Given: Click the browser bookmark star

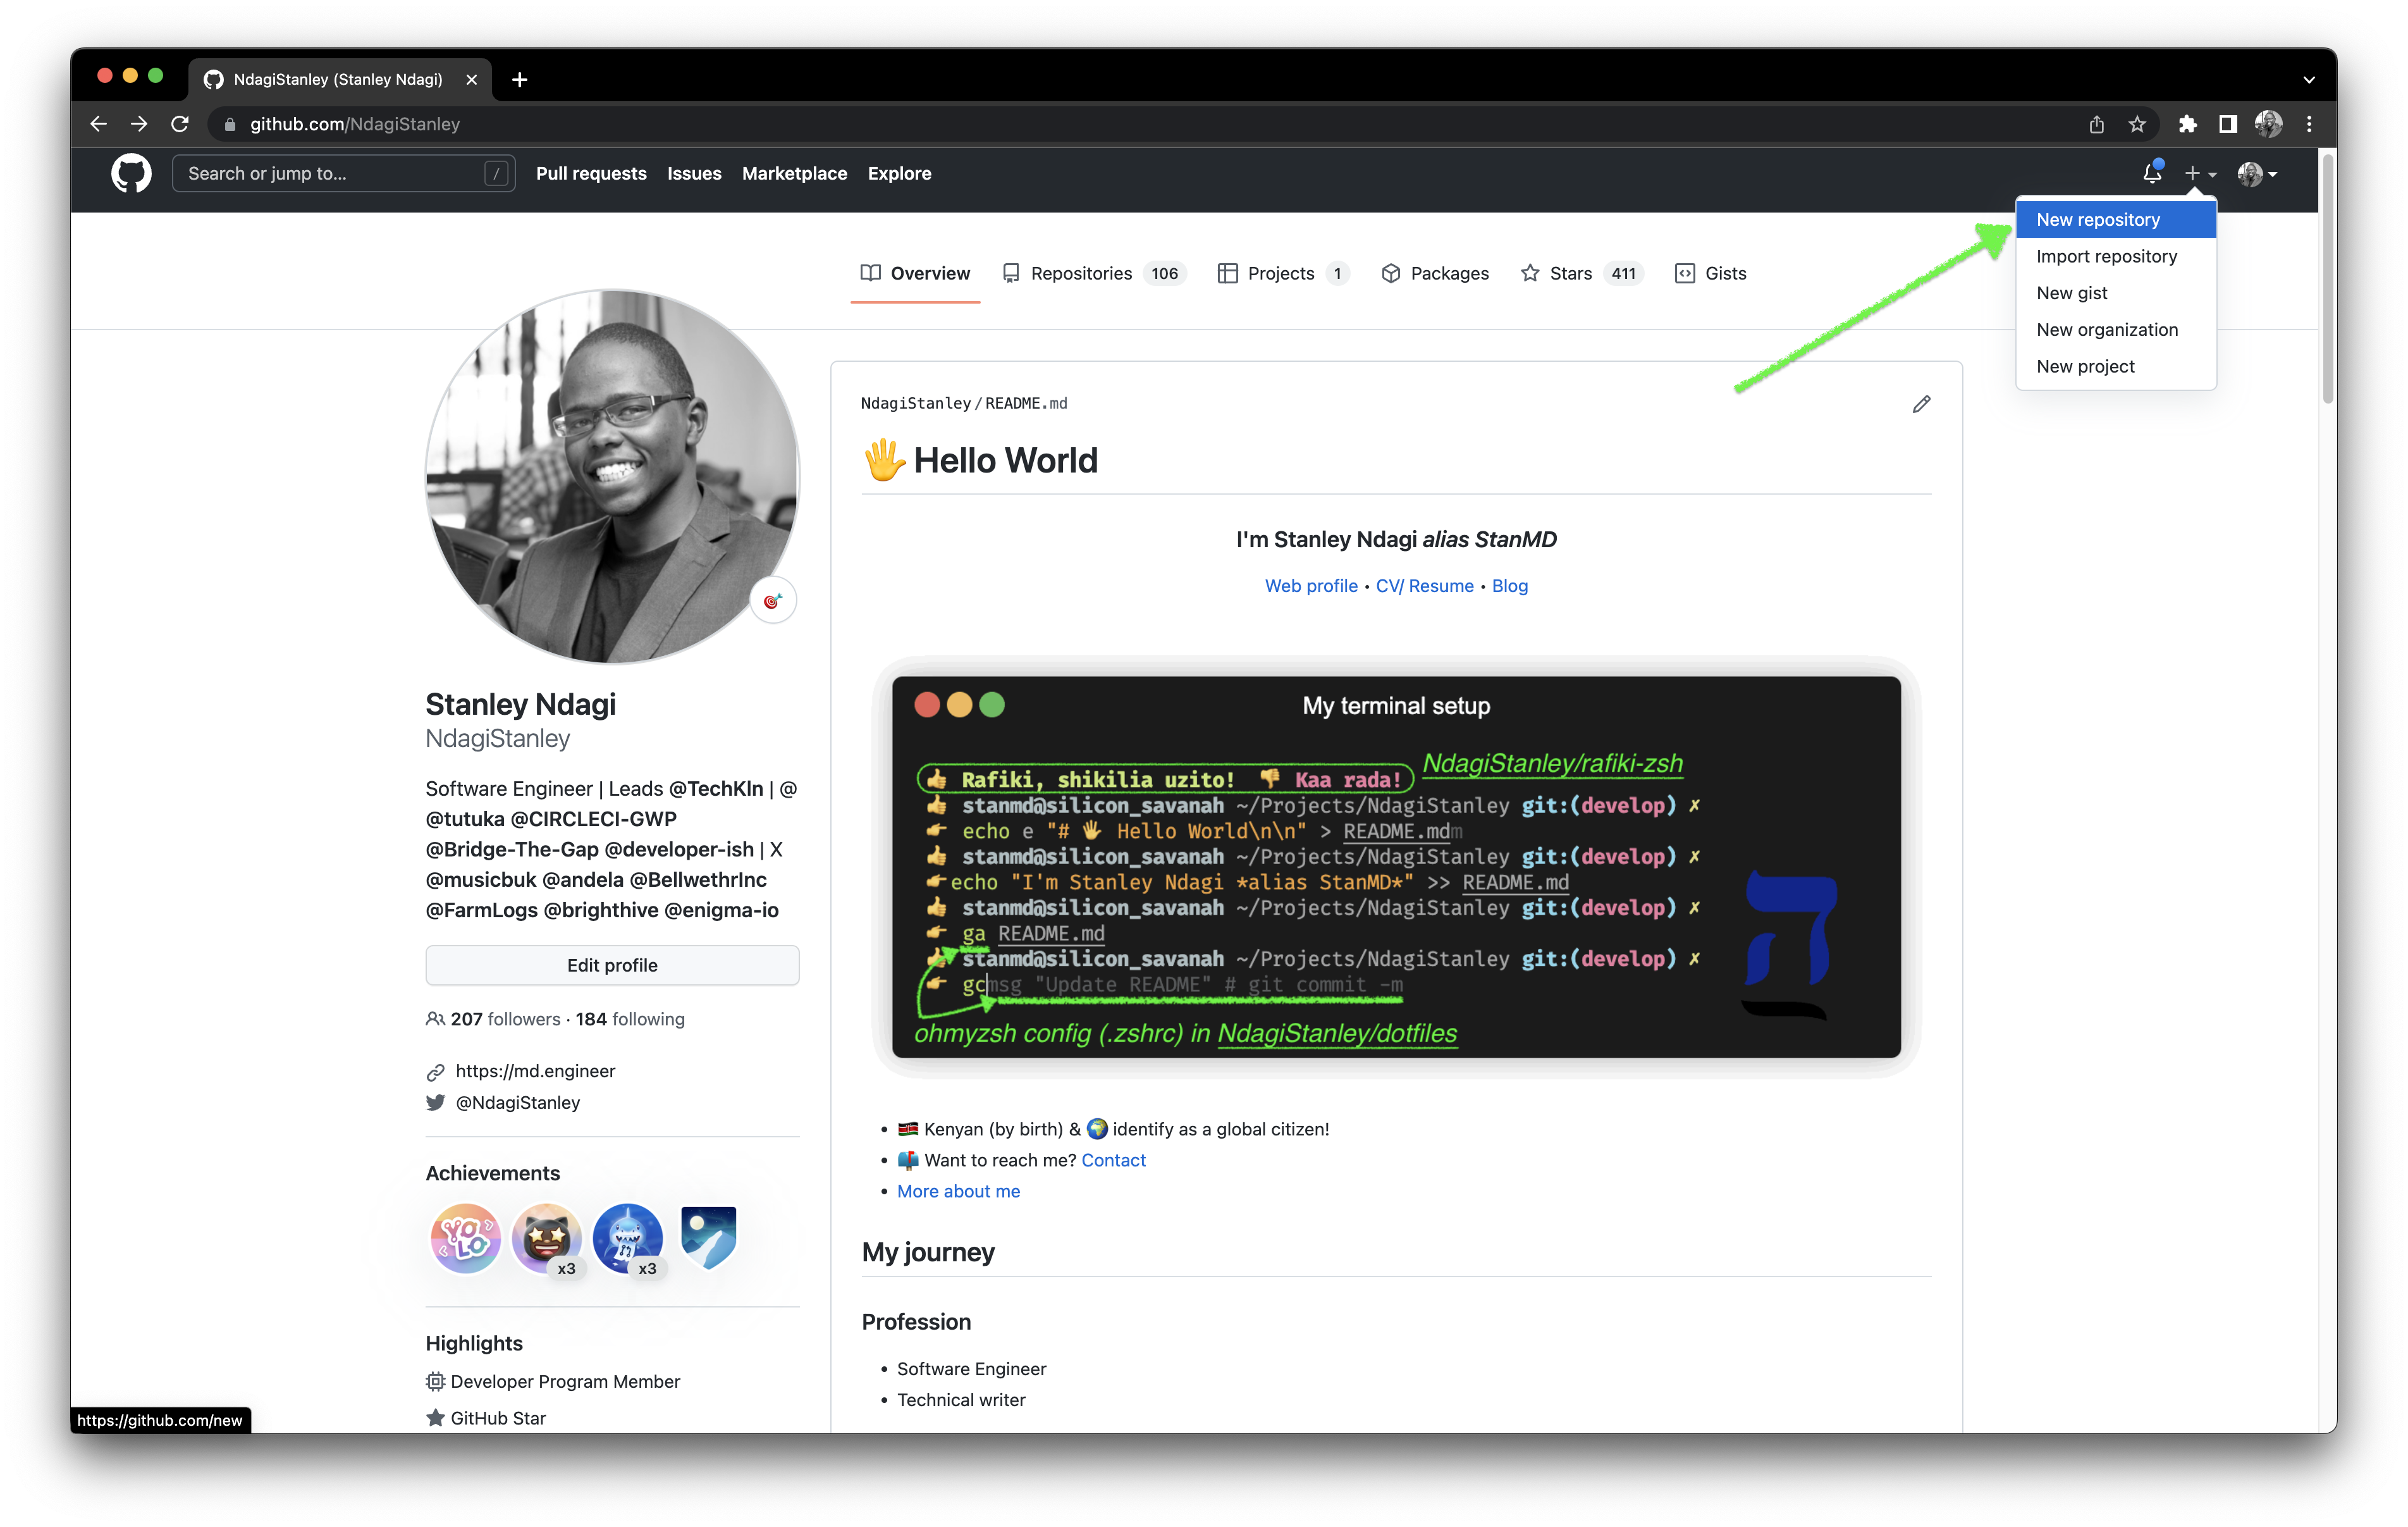Looking at the screenshot, I should (x=2137, y=123).
